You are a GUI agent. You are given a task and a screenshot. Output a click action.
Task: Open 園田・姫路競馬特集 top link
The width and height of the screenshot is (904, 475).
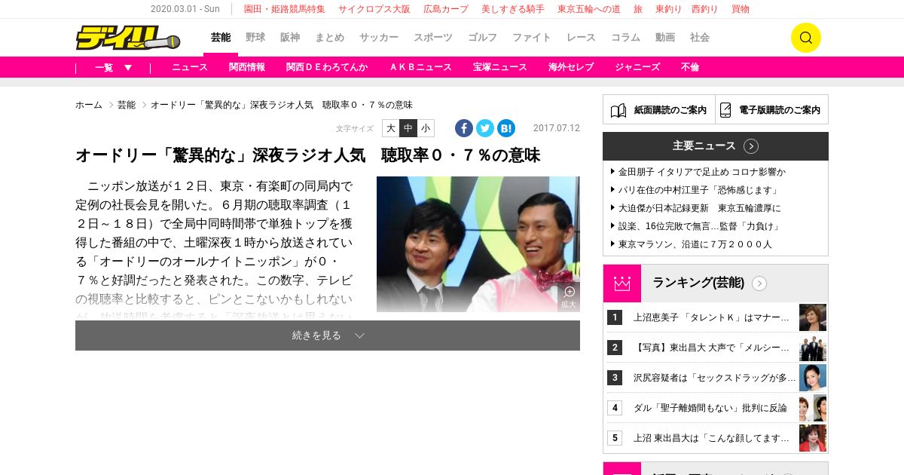pyautogui.click(x=285, y=9)
